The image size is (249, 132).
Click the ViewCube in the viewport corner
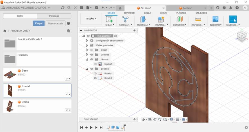[x=241, y=36]
